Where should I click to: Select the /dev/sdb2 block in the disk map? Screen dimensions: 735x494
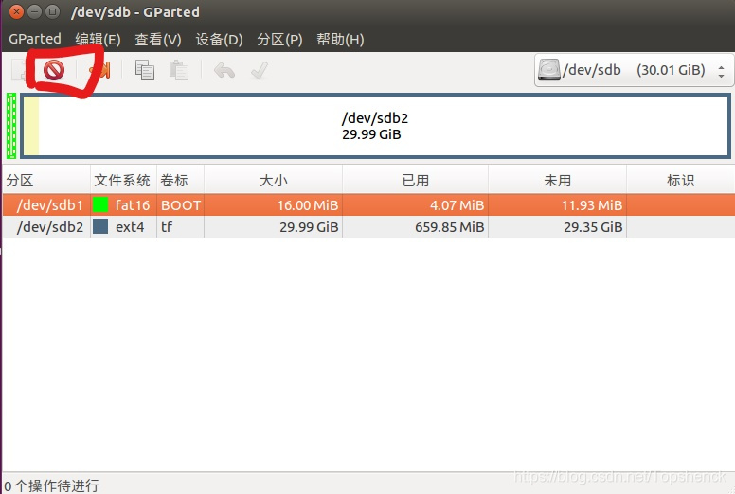point(375,126)
